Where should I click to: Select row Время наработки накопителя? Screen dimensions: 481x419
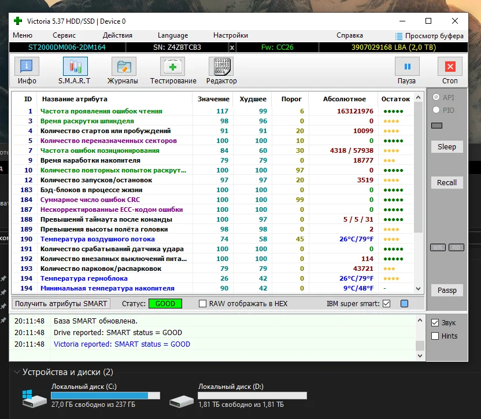point(213,160)
